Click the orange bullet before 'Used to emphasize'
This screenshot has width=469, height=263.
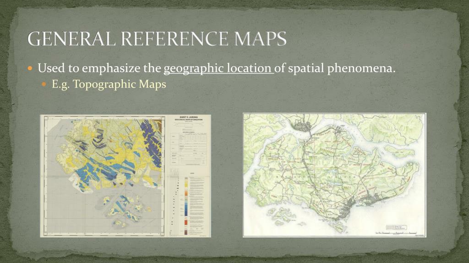[30, 68]
